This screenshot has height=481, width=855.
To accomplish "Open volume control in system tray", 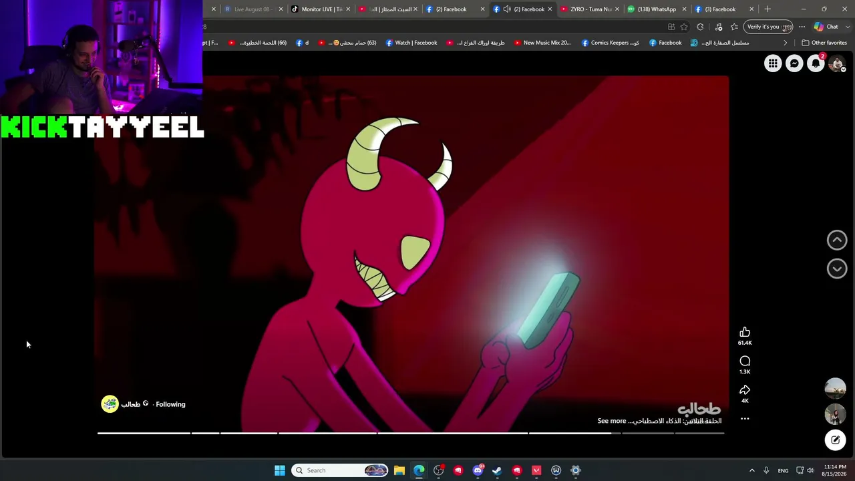I will [811, 470].
